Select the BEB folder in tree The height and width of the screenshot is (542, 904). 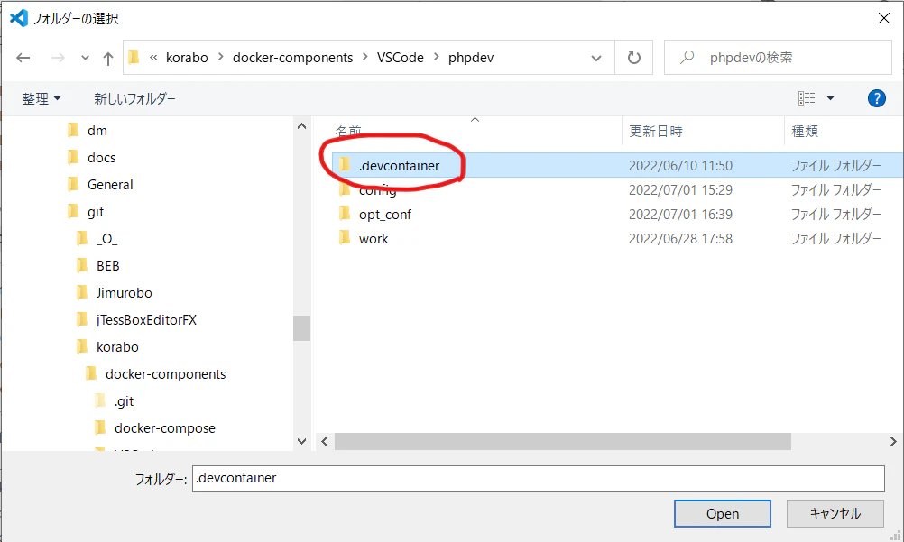[x=107, y=266]
